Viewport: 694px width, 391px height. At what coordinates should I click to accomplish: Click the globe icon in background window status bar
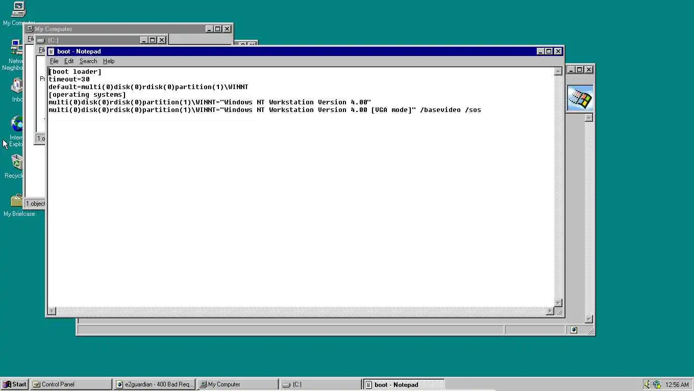click(574, 330)
